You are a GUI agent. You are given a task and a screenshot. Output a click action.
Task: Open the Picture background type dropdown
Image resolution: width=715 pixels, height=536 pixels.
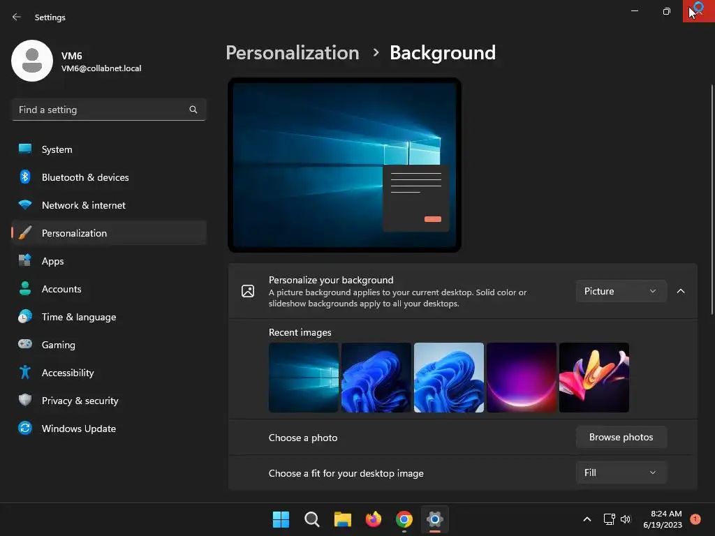pos(621,291)
